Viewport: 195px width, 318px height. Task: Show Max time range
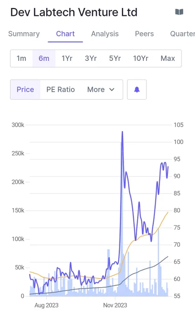coord(167,58)
